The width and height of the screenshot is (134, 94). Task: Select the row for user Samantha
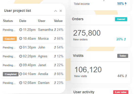pyautogui.click(x=33, y=30)
